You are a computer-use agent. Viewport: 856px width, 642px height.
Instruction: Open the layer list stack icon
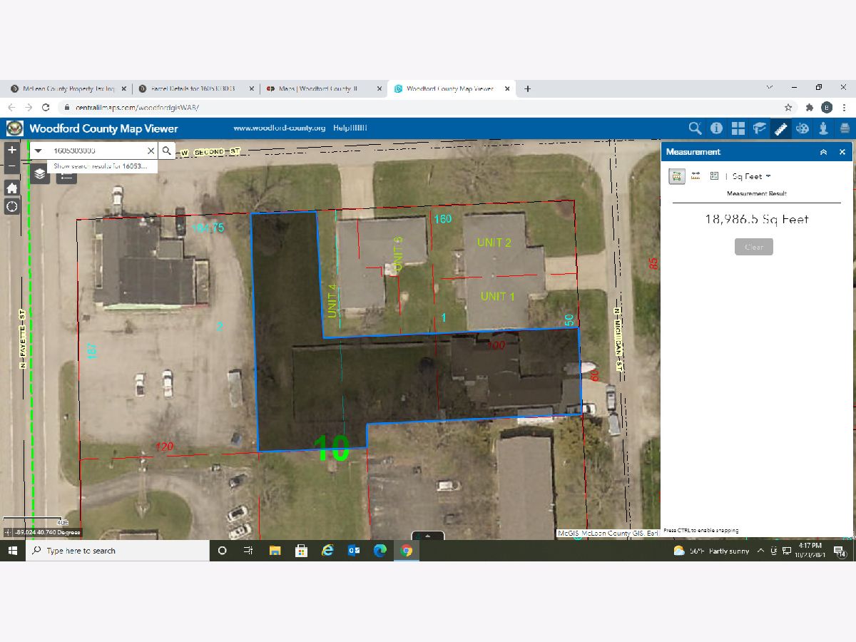[40, 173]
